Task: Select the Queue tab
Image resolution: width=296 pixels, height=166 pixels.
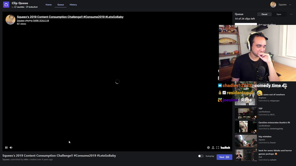Action: (61, 5)
